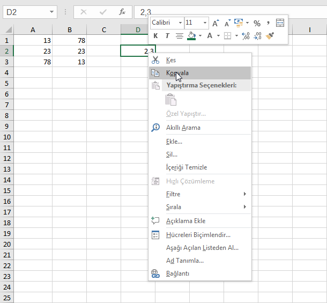Open the Calibri font name dropdown
327x303 pixels.
tap(181, 23)
